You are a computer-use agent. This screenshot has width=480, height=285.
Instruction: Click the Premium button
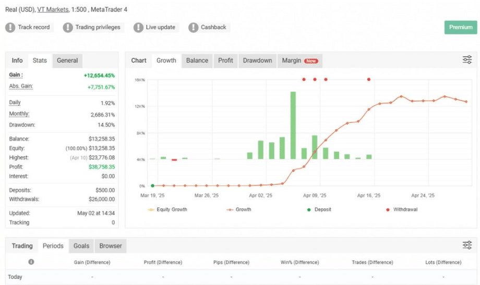pos(461,27)
